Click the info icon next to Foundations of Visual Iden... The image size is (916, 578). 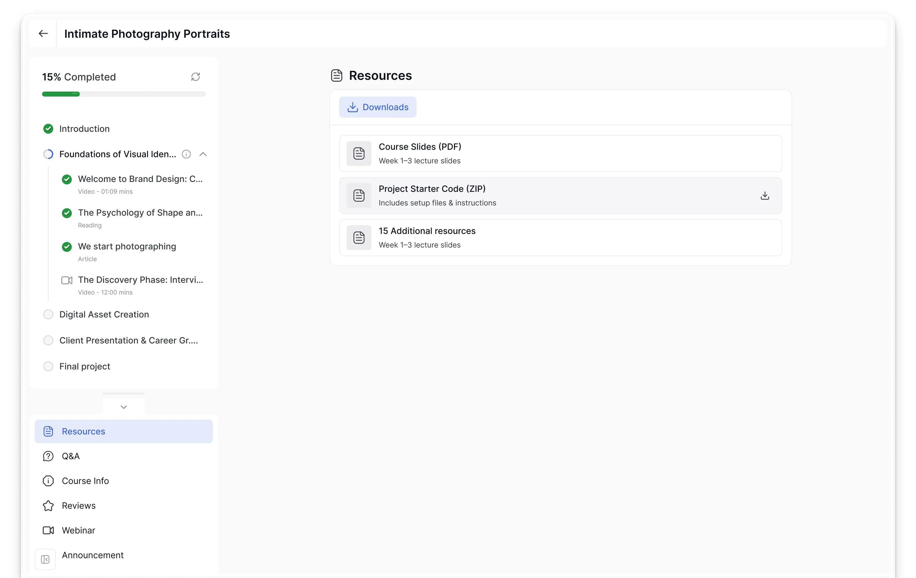186,154
